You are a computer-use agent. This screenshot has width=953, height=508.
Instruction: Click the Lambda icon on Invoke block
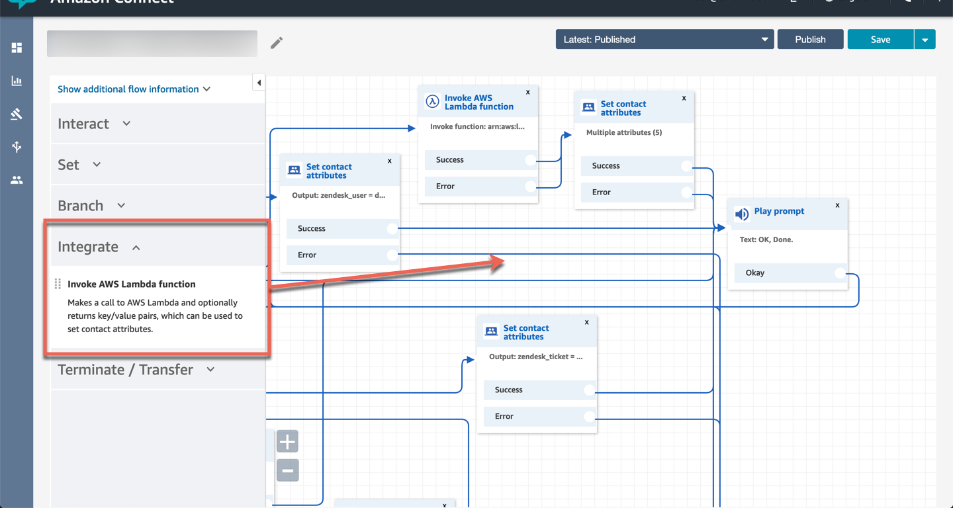click(432, 101)
